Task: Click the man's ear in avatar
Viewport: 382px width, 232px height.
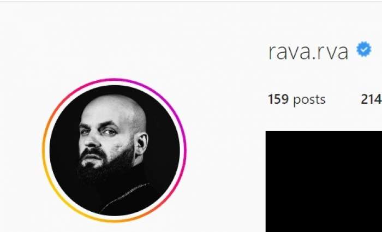Action: click(x=141, y=144)
